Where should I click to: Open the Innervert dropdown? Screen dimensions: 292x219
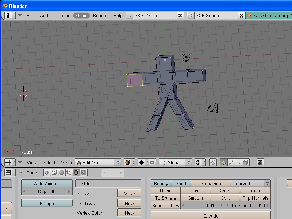click(x=251, y=183)
